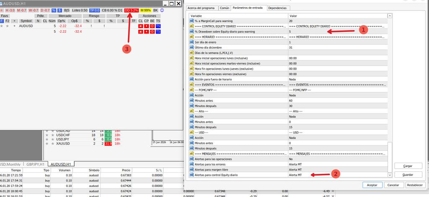Click the Aceptar button

[372, 185]
